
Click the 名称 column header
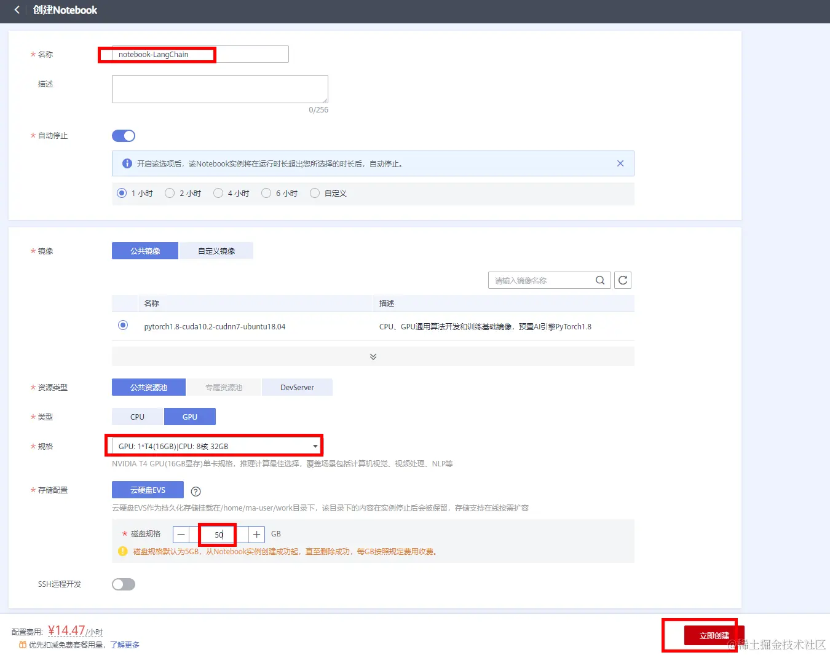(152, 303)
